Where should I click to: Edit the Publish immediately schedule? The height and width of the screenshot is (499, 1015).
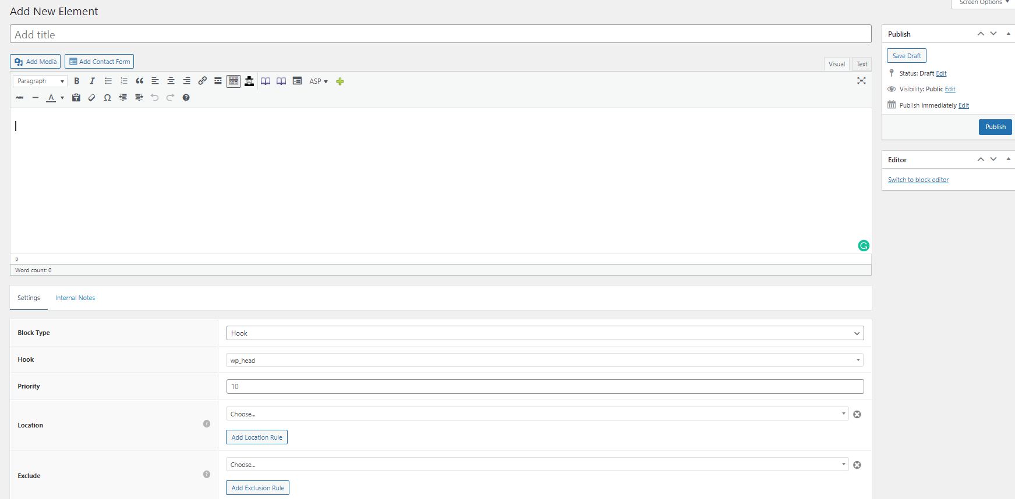click(x=964, y=105)
